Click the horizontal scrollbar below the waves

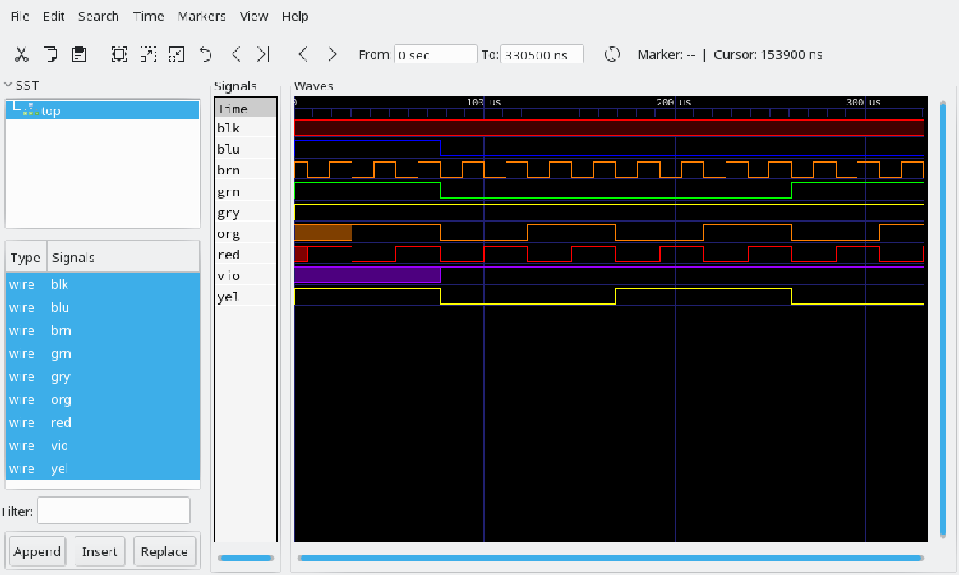coord(609,558)
